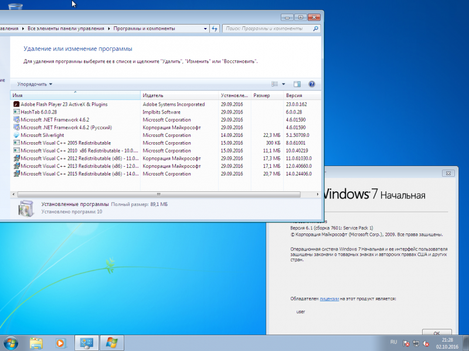Open Windows Media Player from taskbar

61,343
